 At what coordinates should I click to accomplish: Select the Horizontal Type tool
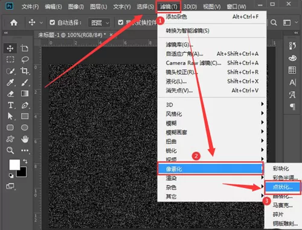coord(10,105)
